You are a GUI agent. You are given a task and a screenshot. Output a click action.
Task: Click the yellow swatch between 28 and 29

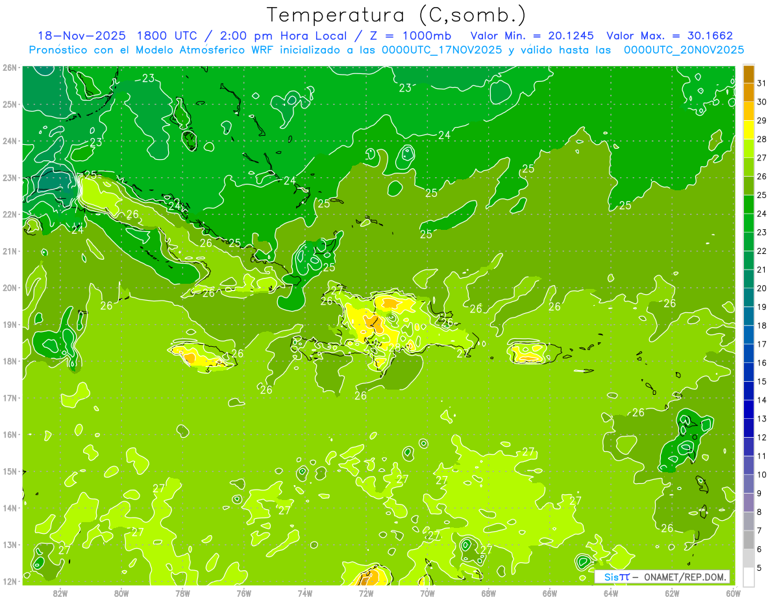click(x=748, y=129)
